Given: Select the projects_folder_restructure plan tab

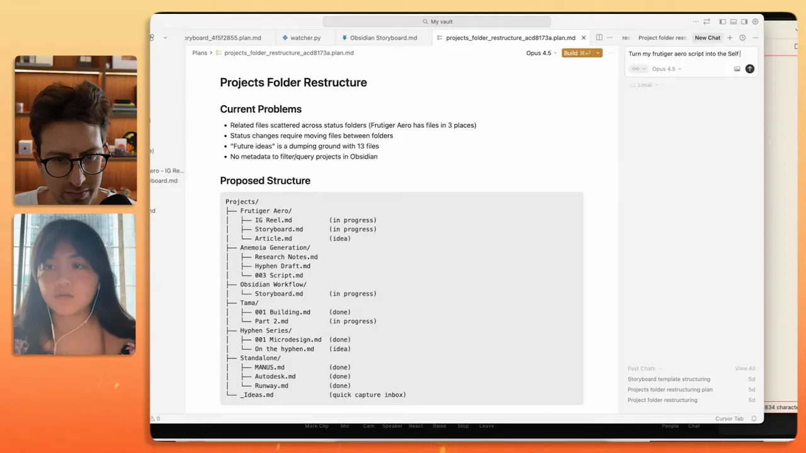Looking at the screenshot, I should [510, 38].
